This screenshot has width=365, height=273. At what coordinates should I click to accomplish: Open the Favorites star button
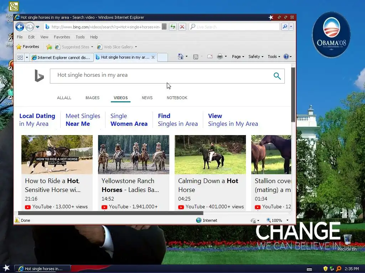pyautogui.click(x=28, y=47)
